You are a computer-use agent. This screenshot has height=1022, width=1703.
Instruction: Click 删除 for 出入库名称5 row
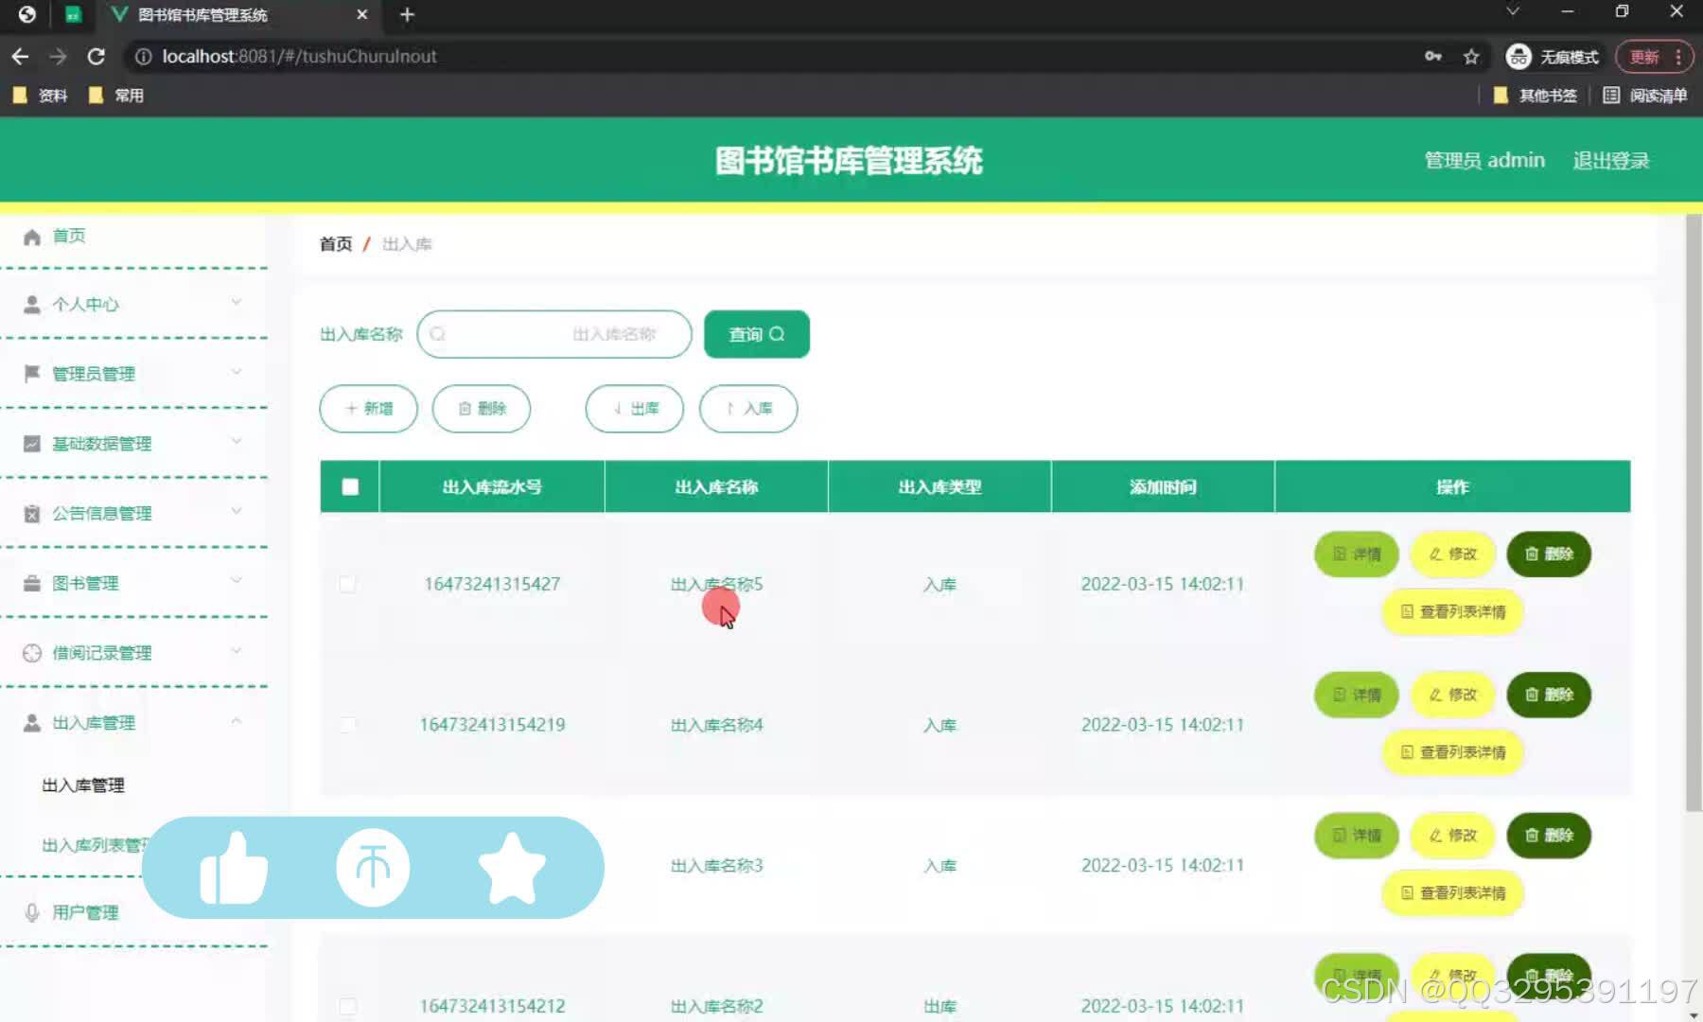tap(1549, 555)
